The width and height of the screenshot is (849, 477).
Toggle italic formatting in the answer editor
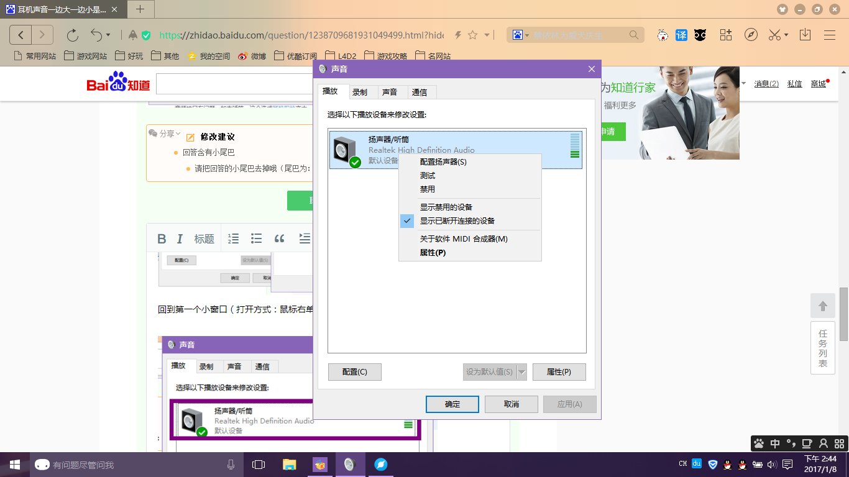[x=180, y=238]
